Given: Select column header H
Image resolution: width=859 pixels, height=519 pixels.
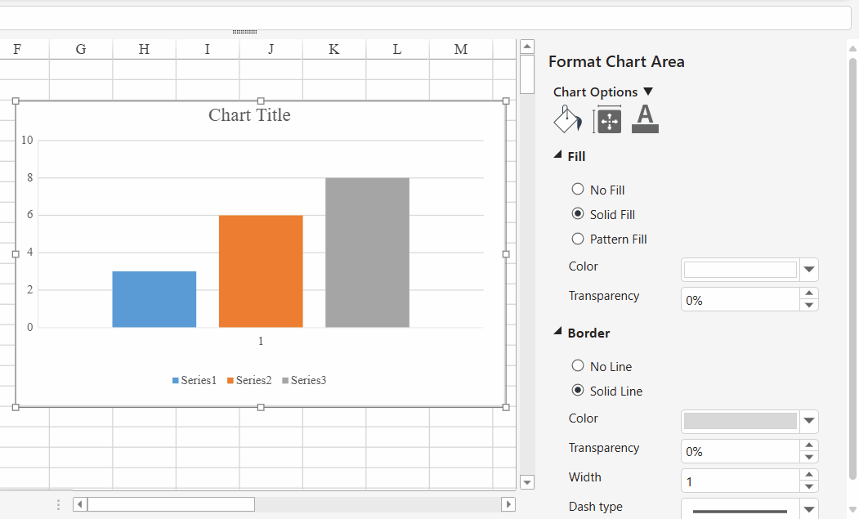Looking at the screenshot, I should tap(144, 49).
